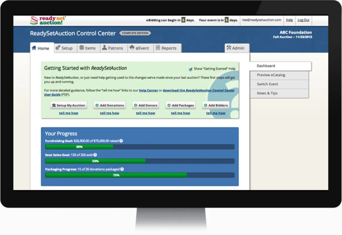Click the Your Progress heading

(61, 134)
